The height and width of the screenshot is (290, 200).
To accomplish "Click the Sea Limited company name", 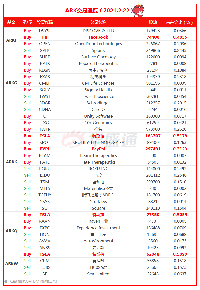I will tap(98, 274).
